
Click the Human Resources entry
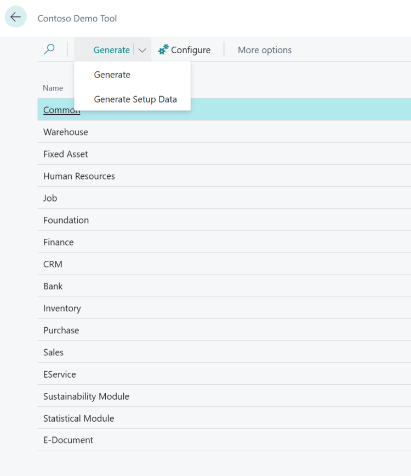(x=79, y=176)
